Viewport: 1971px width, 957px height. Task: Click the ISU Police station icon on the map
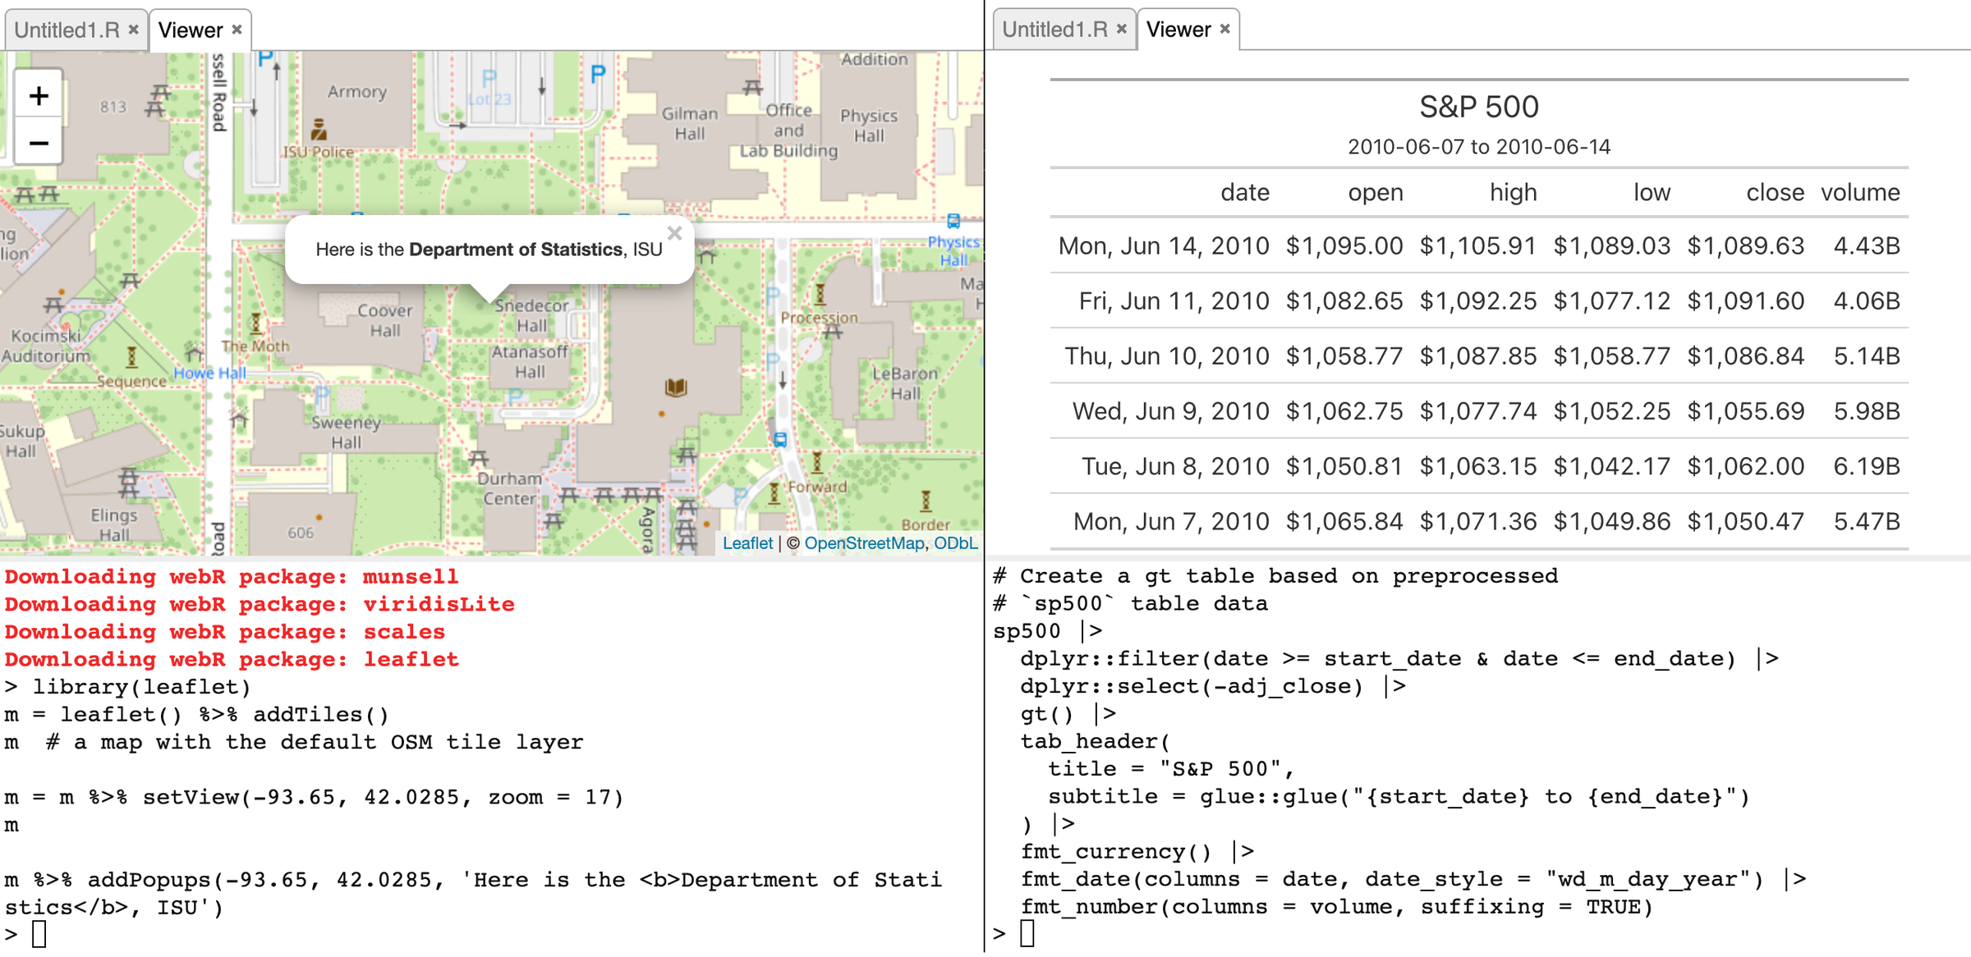click(x=318, y=130)
